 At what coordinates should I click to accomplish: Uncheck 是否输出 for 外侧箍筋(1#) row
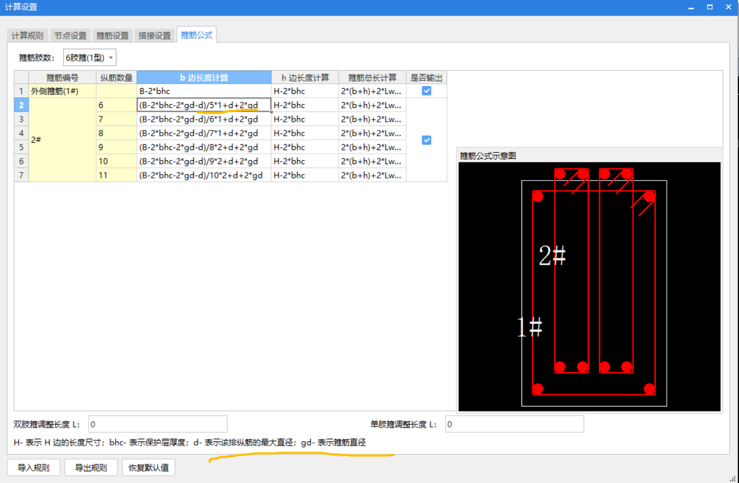(426, 91)
